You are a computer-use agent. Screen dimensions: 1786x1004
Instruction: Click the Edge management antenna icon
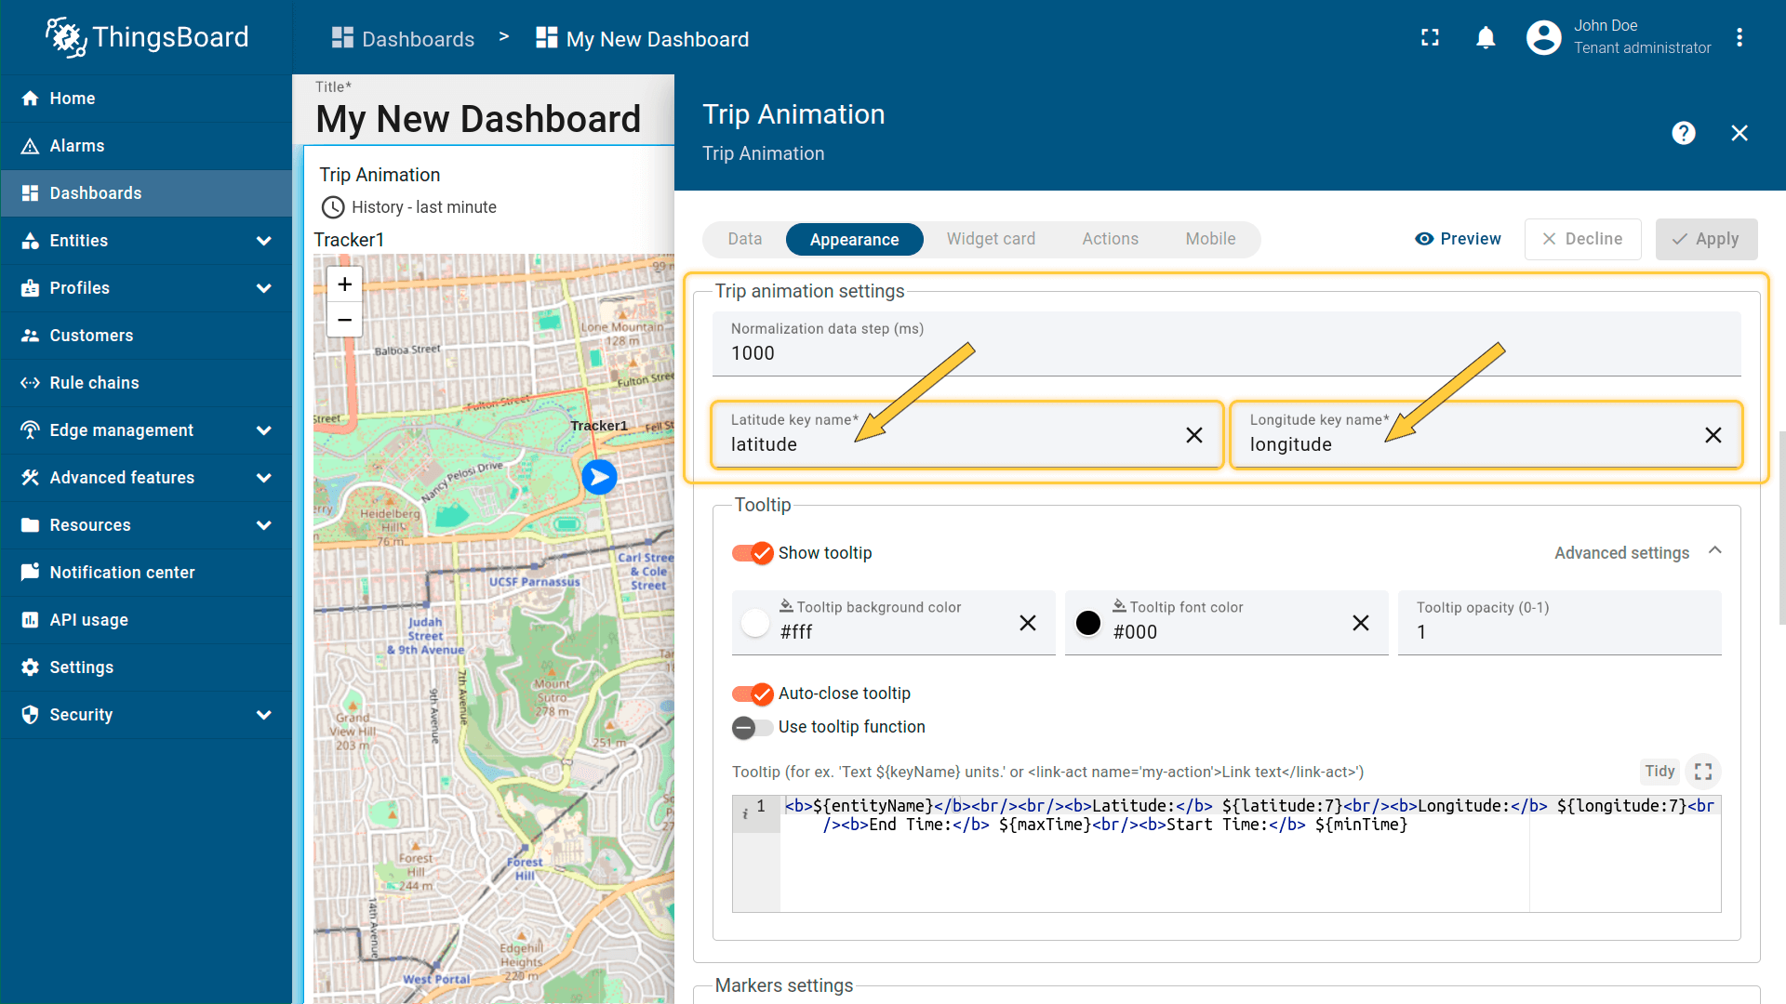pyautogui.click(x=30, y=430)
